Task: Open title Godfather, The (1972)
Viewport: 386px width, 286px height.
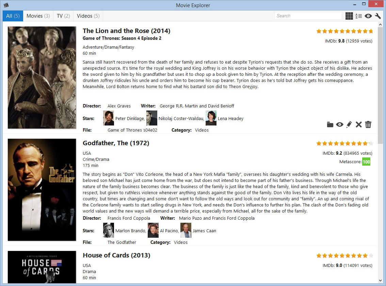Action: coord(116,143)
